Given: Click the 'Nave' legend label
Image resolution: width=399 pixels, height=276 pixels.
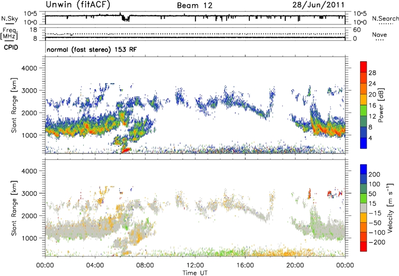Looking at the screenshot, I should pos(380,35).
